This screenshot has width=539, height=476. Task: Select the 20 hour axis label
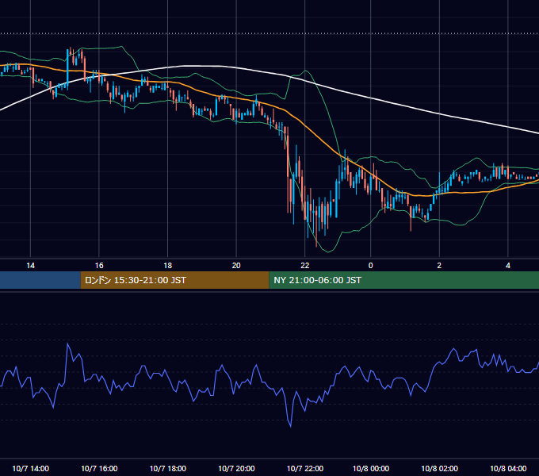click(x=236, y=266)
